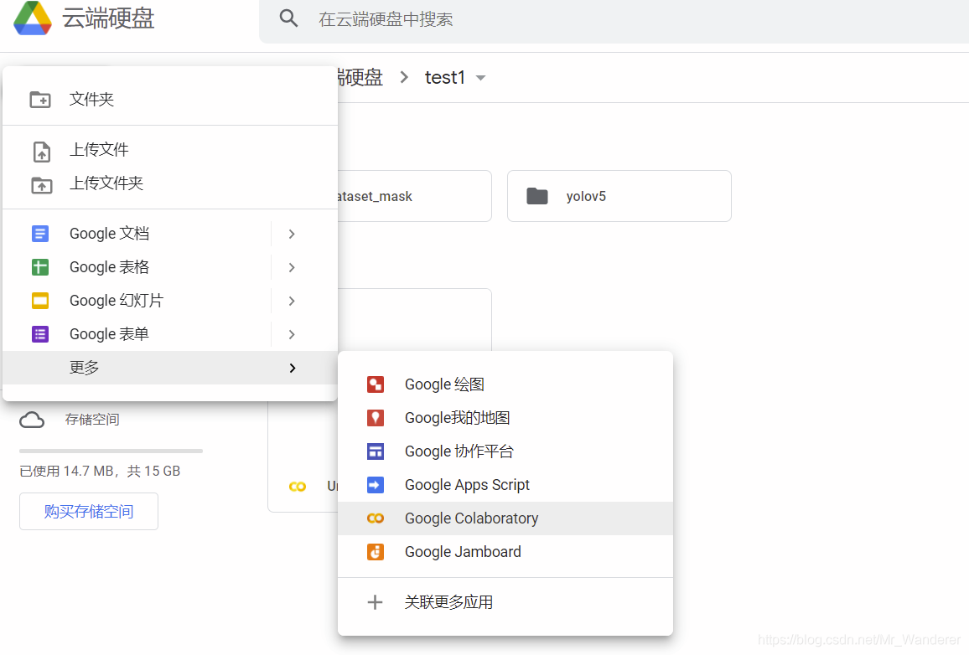This screenshot has height=655, width=969.
Task: Click the Google Sites icon
Action: (376, 451)
